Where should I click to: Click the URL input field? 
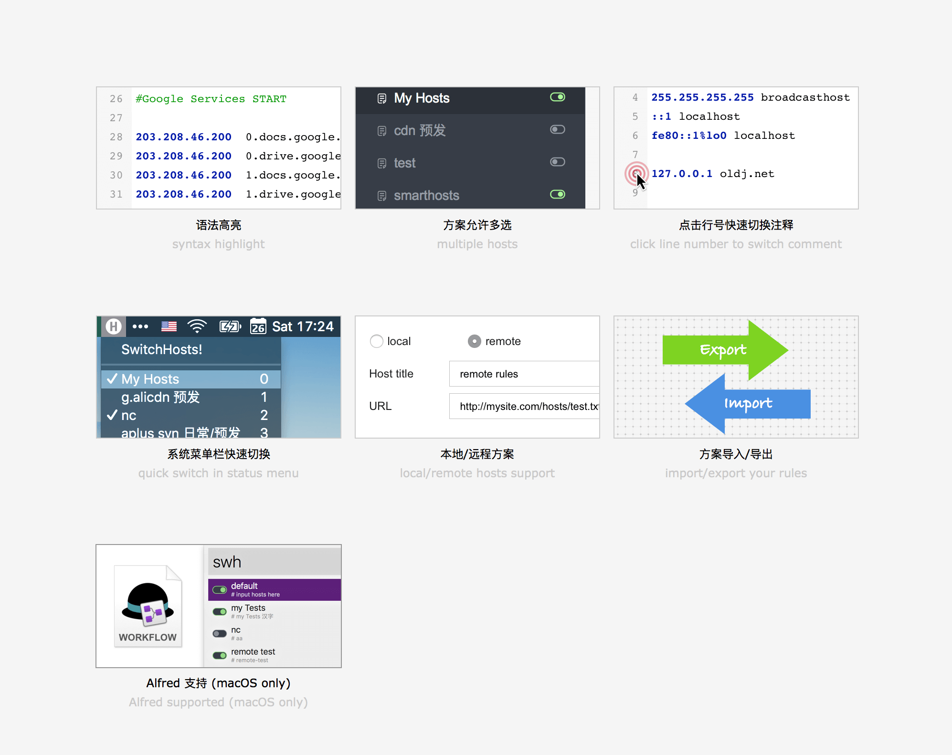[x=524, y=406]
